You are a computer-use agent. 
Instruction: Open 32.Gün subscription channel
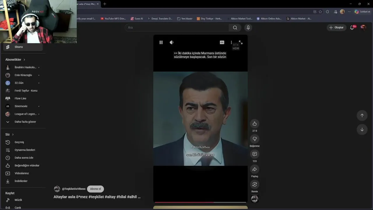pyautogui.click(x=23, y=83)
